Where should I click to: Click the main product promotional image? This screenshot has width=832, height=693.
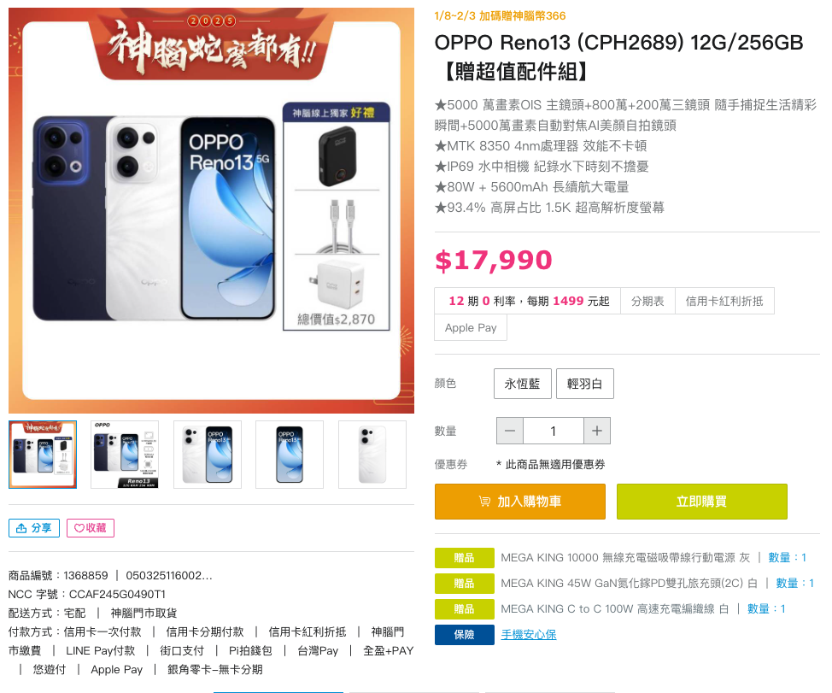[211, 211]
